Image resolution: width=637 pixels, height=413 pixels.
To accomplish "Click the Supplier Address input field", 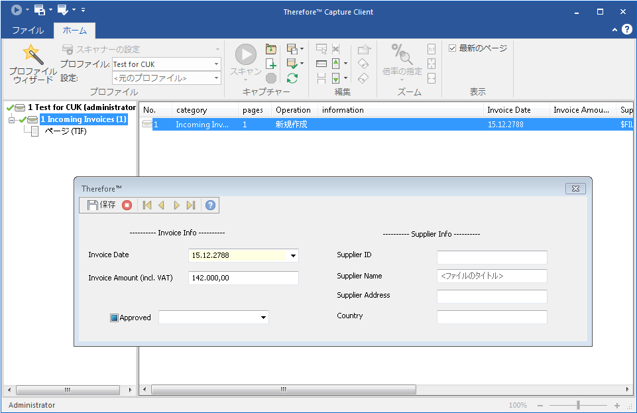I will [x=492, y=296].
